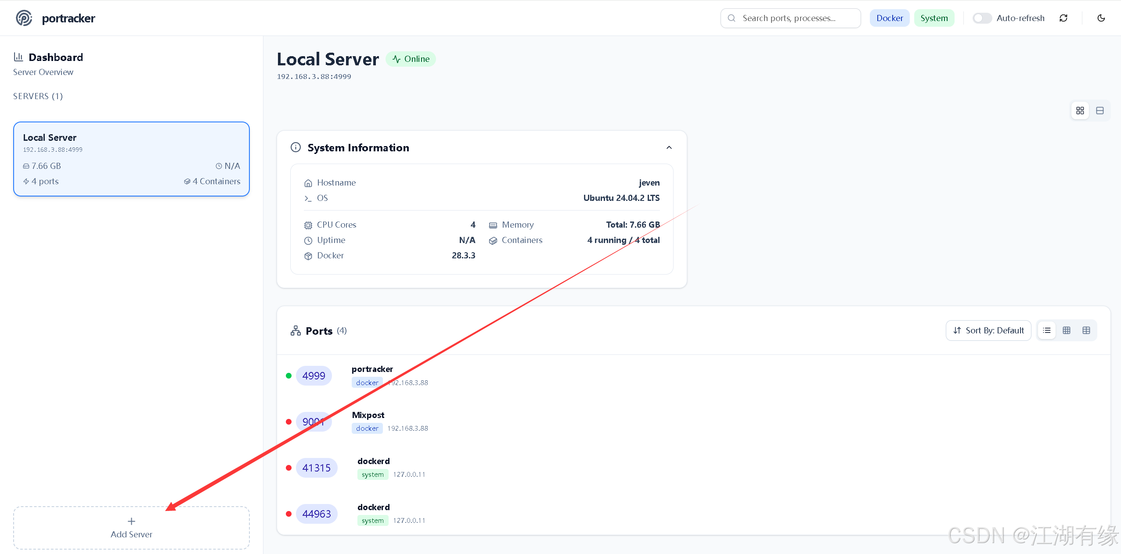Open port 4999 link for portracker
1121x554 pixels.
pos(314,376)
